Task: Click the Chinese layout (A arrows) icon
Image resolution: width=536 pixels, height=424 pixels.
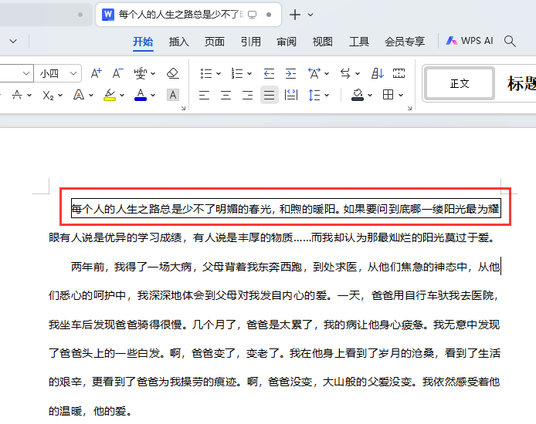Action: [x=314, y=73]
